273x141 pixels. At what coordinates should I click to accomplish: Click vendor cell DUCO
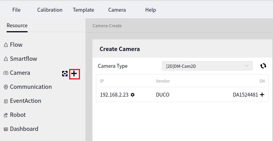coord(163,95)
